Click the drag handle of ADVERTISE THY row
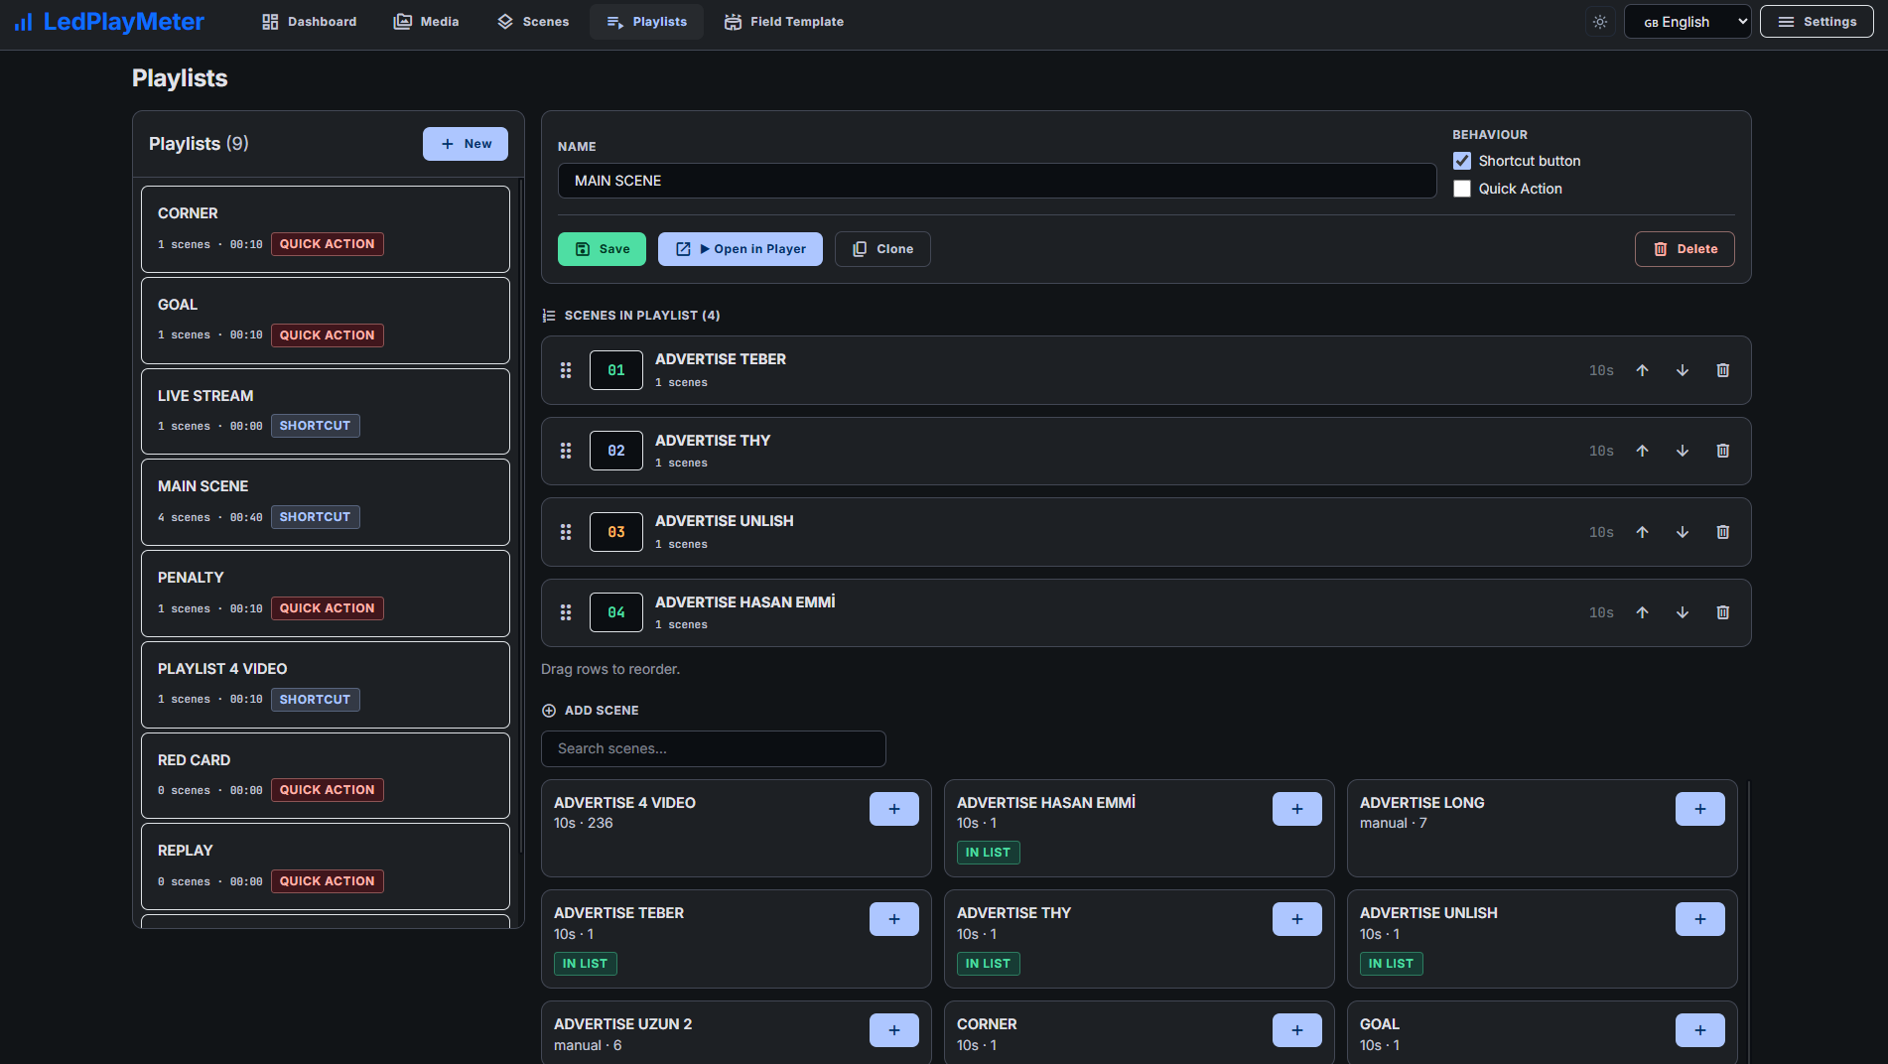 [566, 451]
